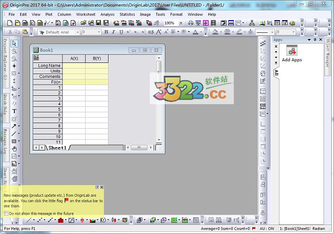334x234 pixels.
Task: Open the Project Explorer side tab
Action: coord(4,56)
